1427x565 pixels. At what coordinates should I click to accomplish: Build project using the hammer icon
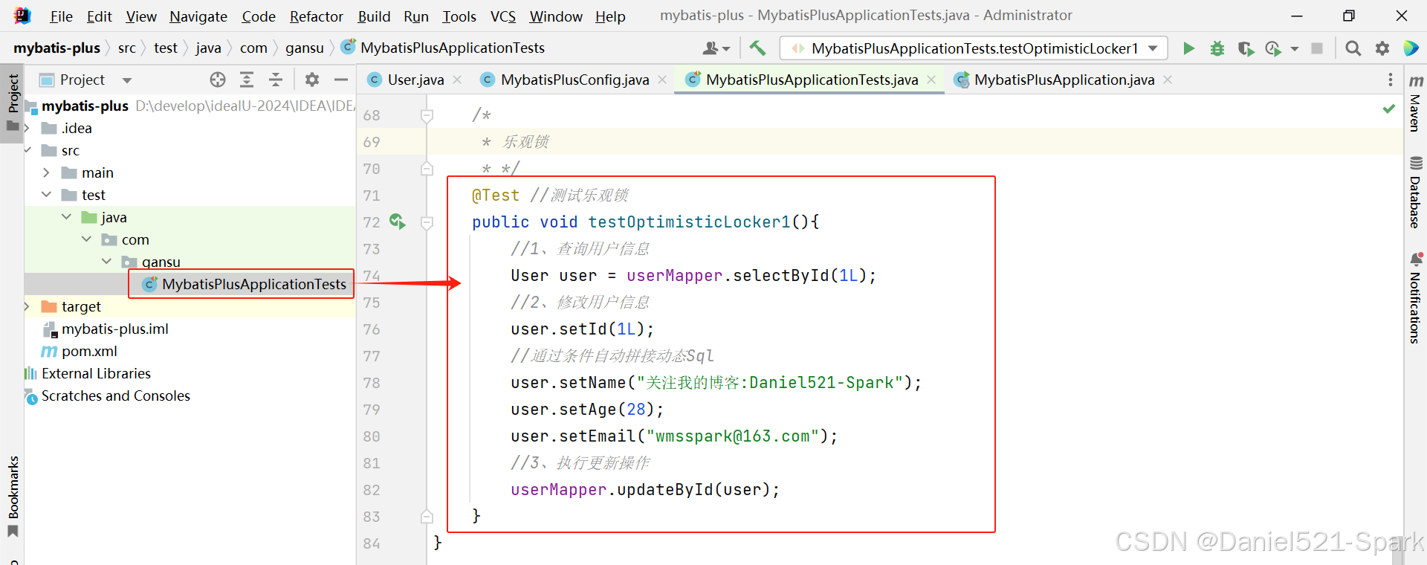coord(757,48)
